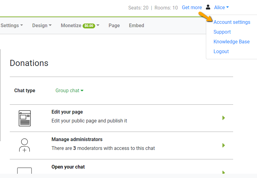Click the Get more link

192,7
